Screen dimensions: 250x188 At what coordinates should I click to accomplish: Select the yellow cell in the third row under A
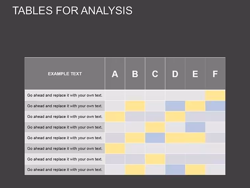coord(115,116)
